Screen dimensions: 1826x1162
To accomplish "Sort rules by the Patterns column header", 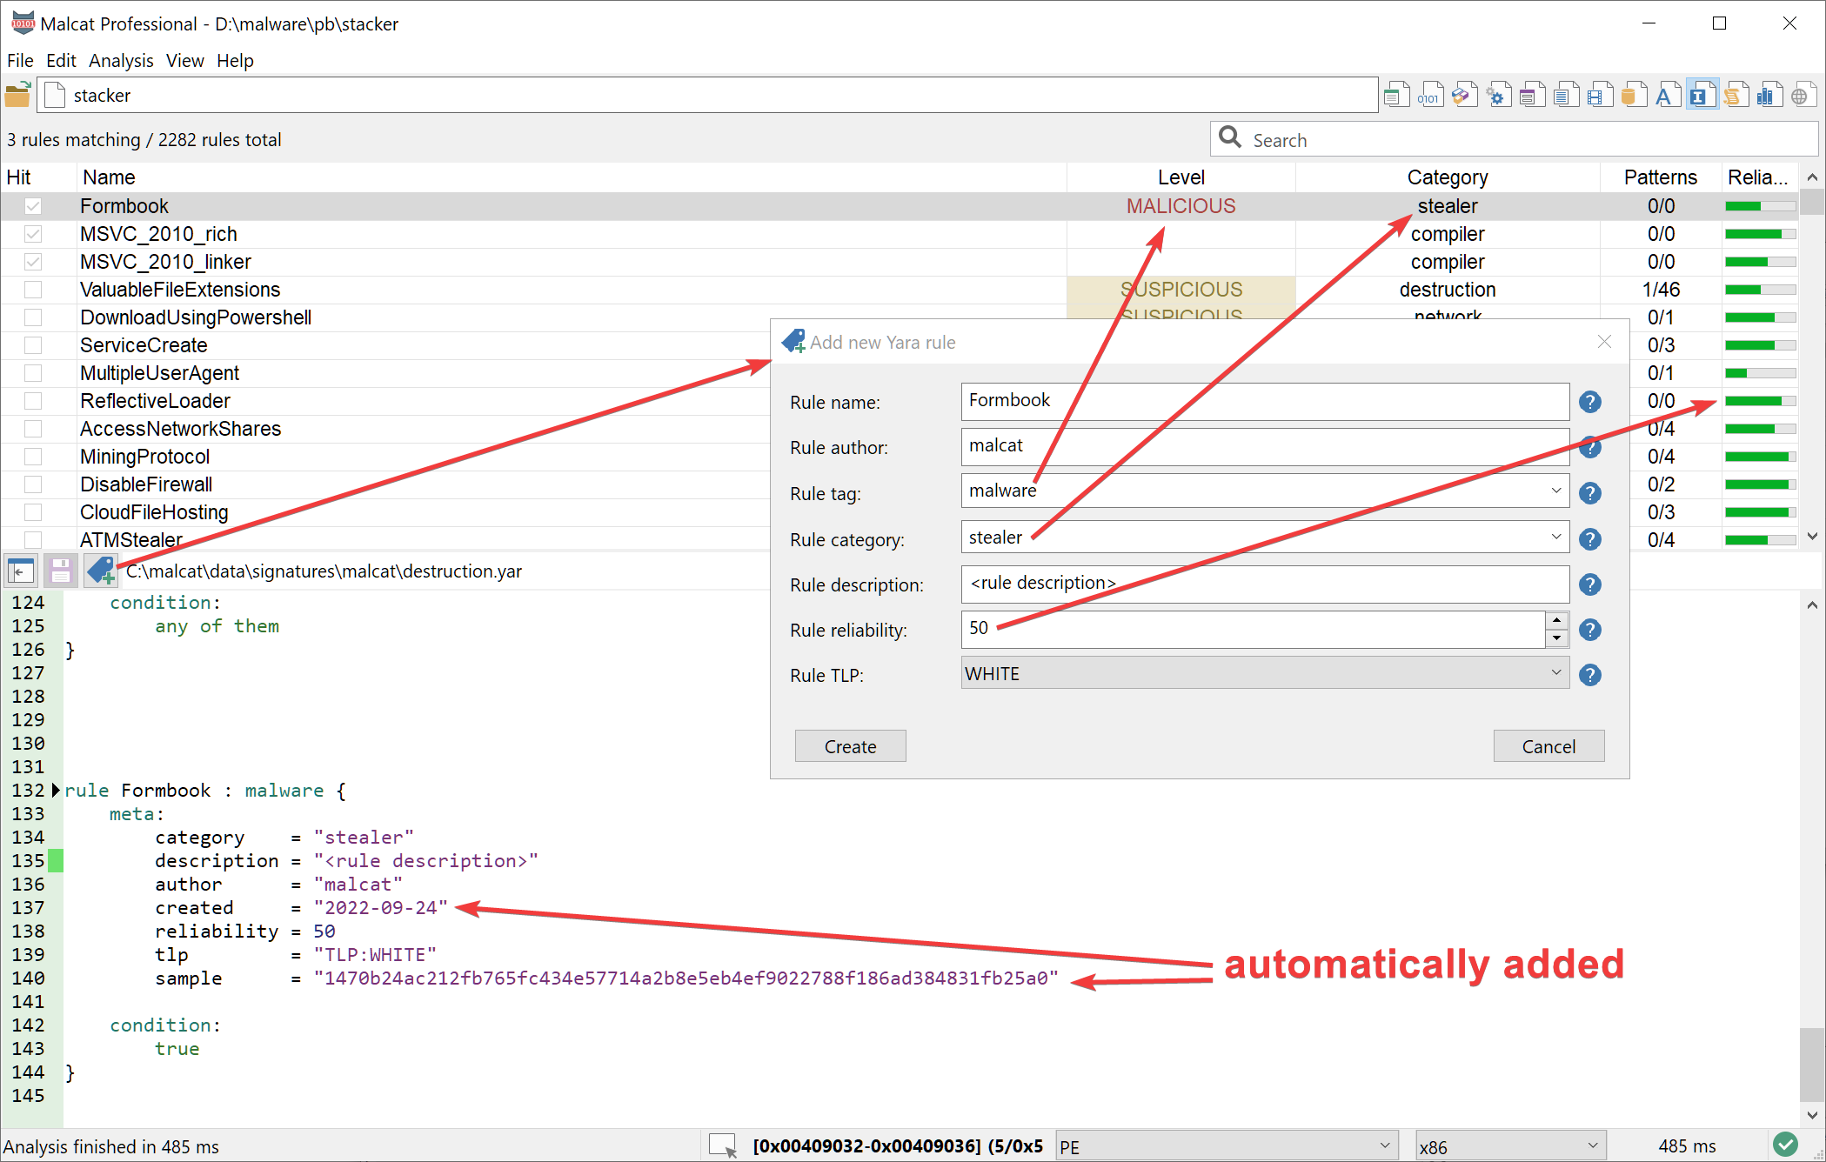I will point(1660,177).
